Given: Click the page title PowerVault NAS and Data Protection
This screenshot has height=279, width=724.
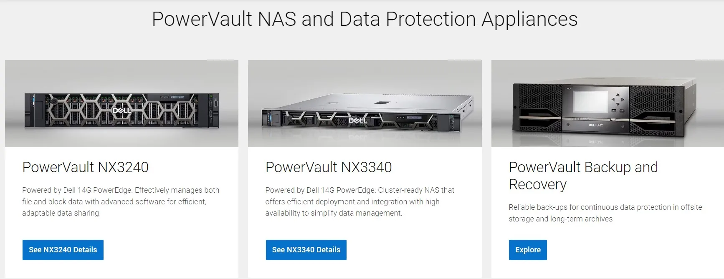Looking at the screenshot, I should click(365, 18).
